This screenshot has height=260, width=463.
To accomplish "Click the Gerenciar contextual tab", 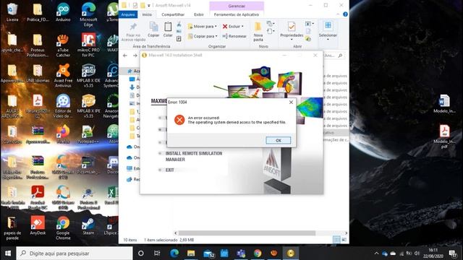I will 237,6.
